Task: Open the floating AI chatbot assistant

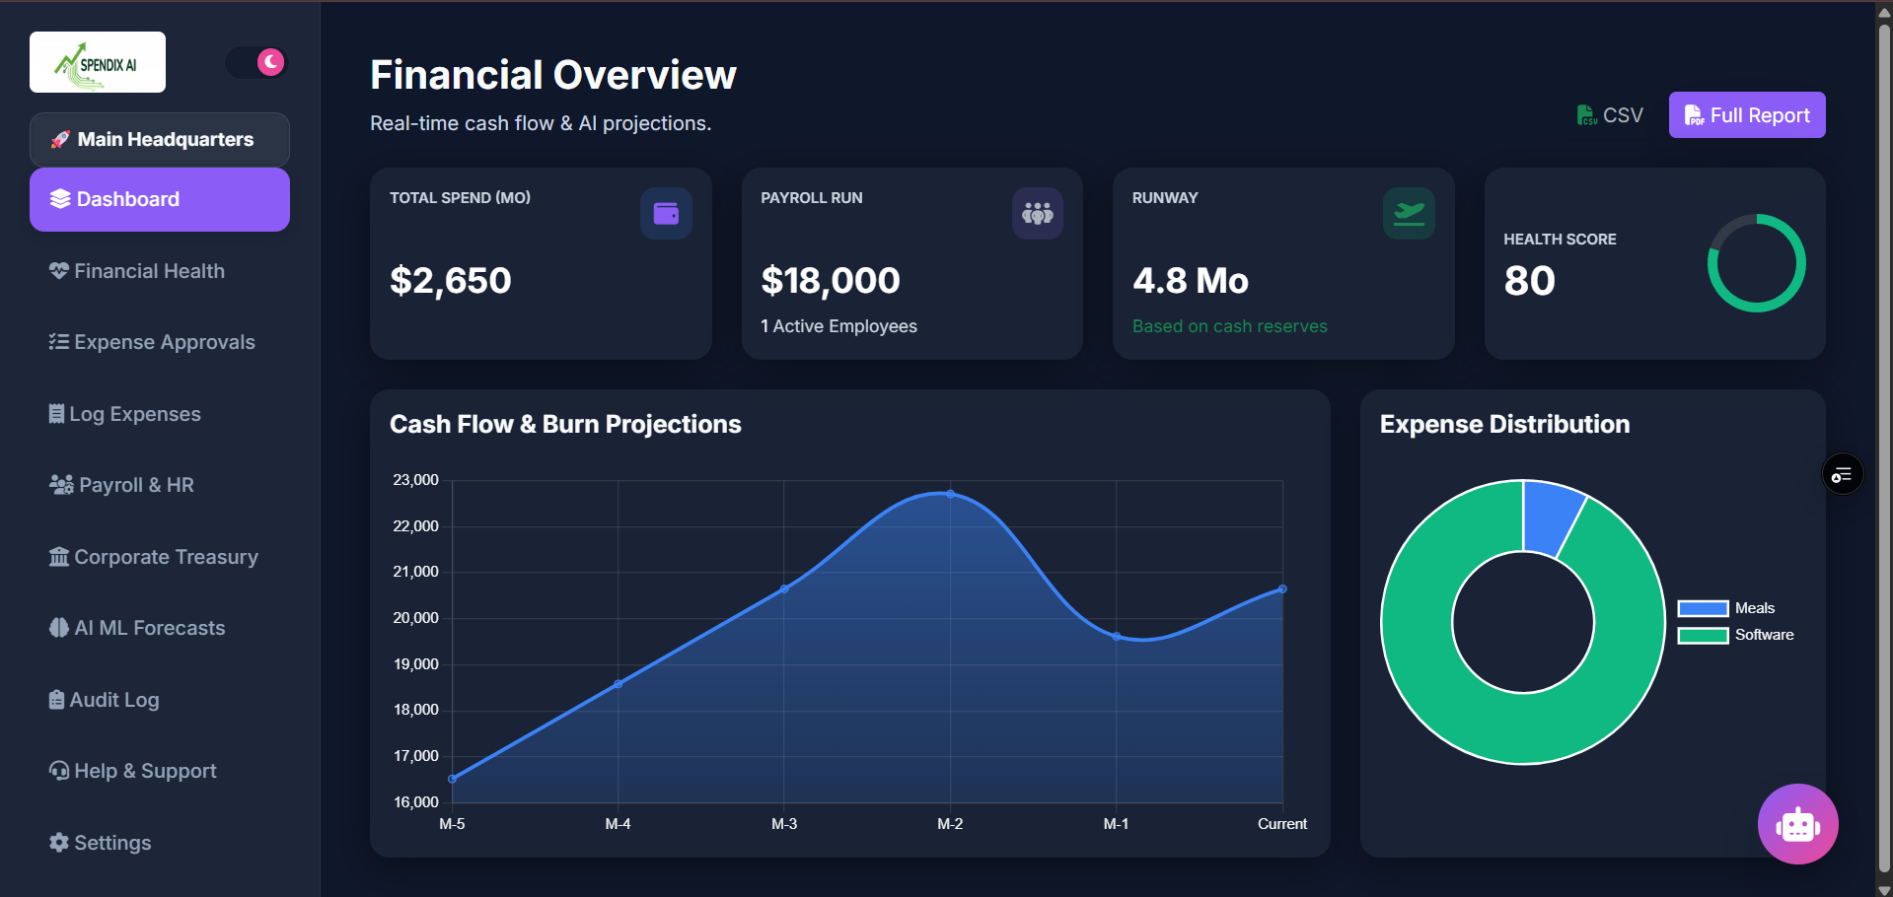Action: tap(1796, 824)
